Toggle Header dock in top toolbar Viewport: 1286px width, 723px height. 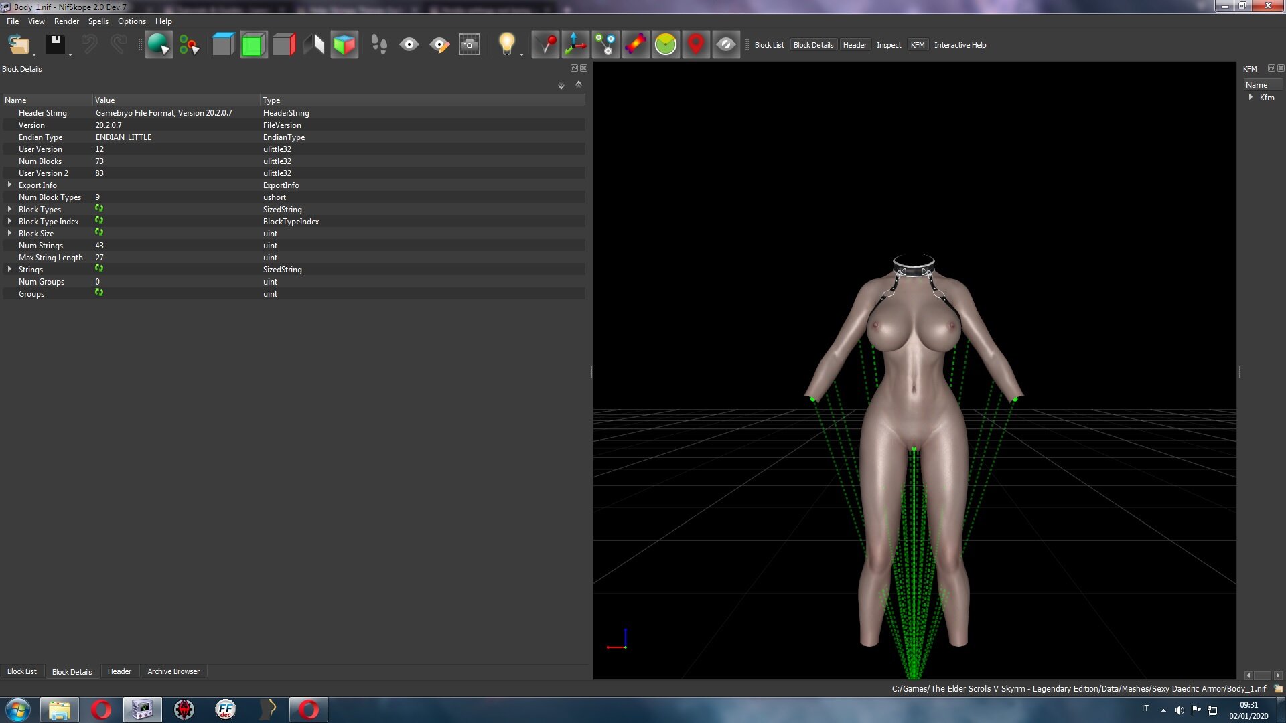[x=855, y=45]
